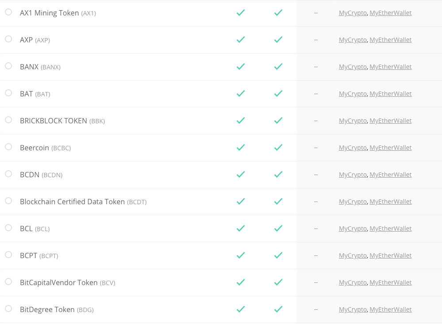
Task: Click first green checkmark in AXP row
Action: [x=241, y=40]
